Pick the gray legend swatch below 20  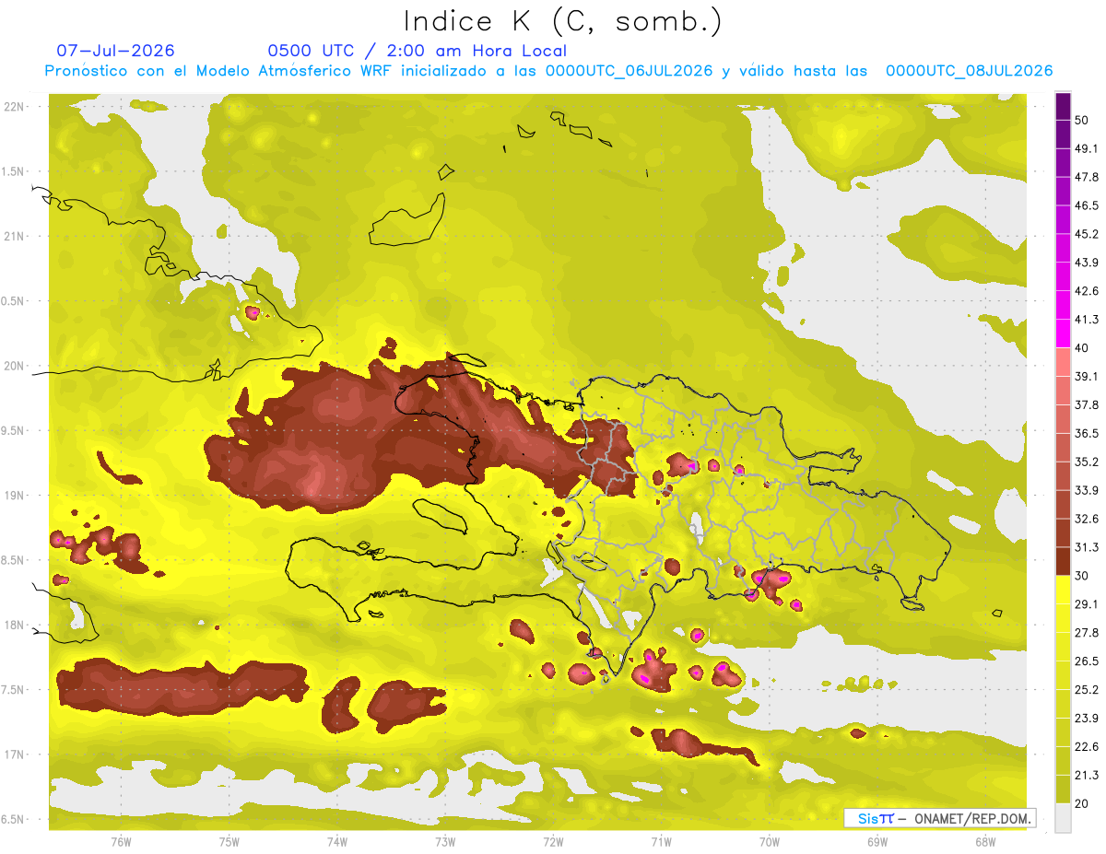[x=1063, y=818]
